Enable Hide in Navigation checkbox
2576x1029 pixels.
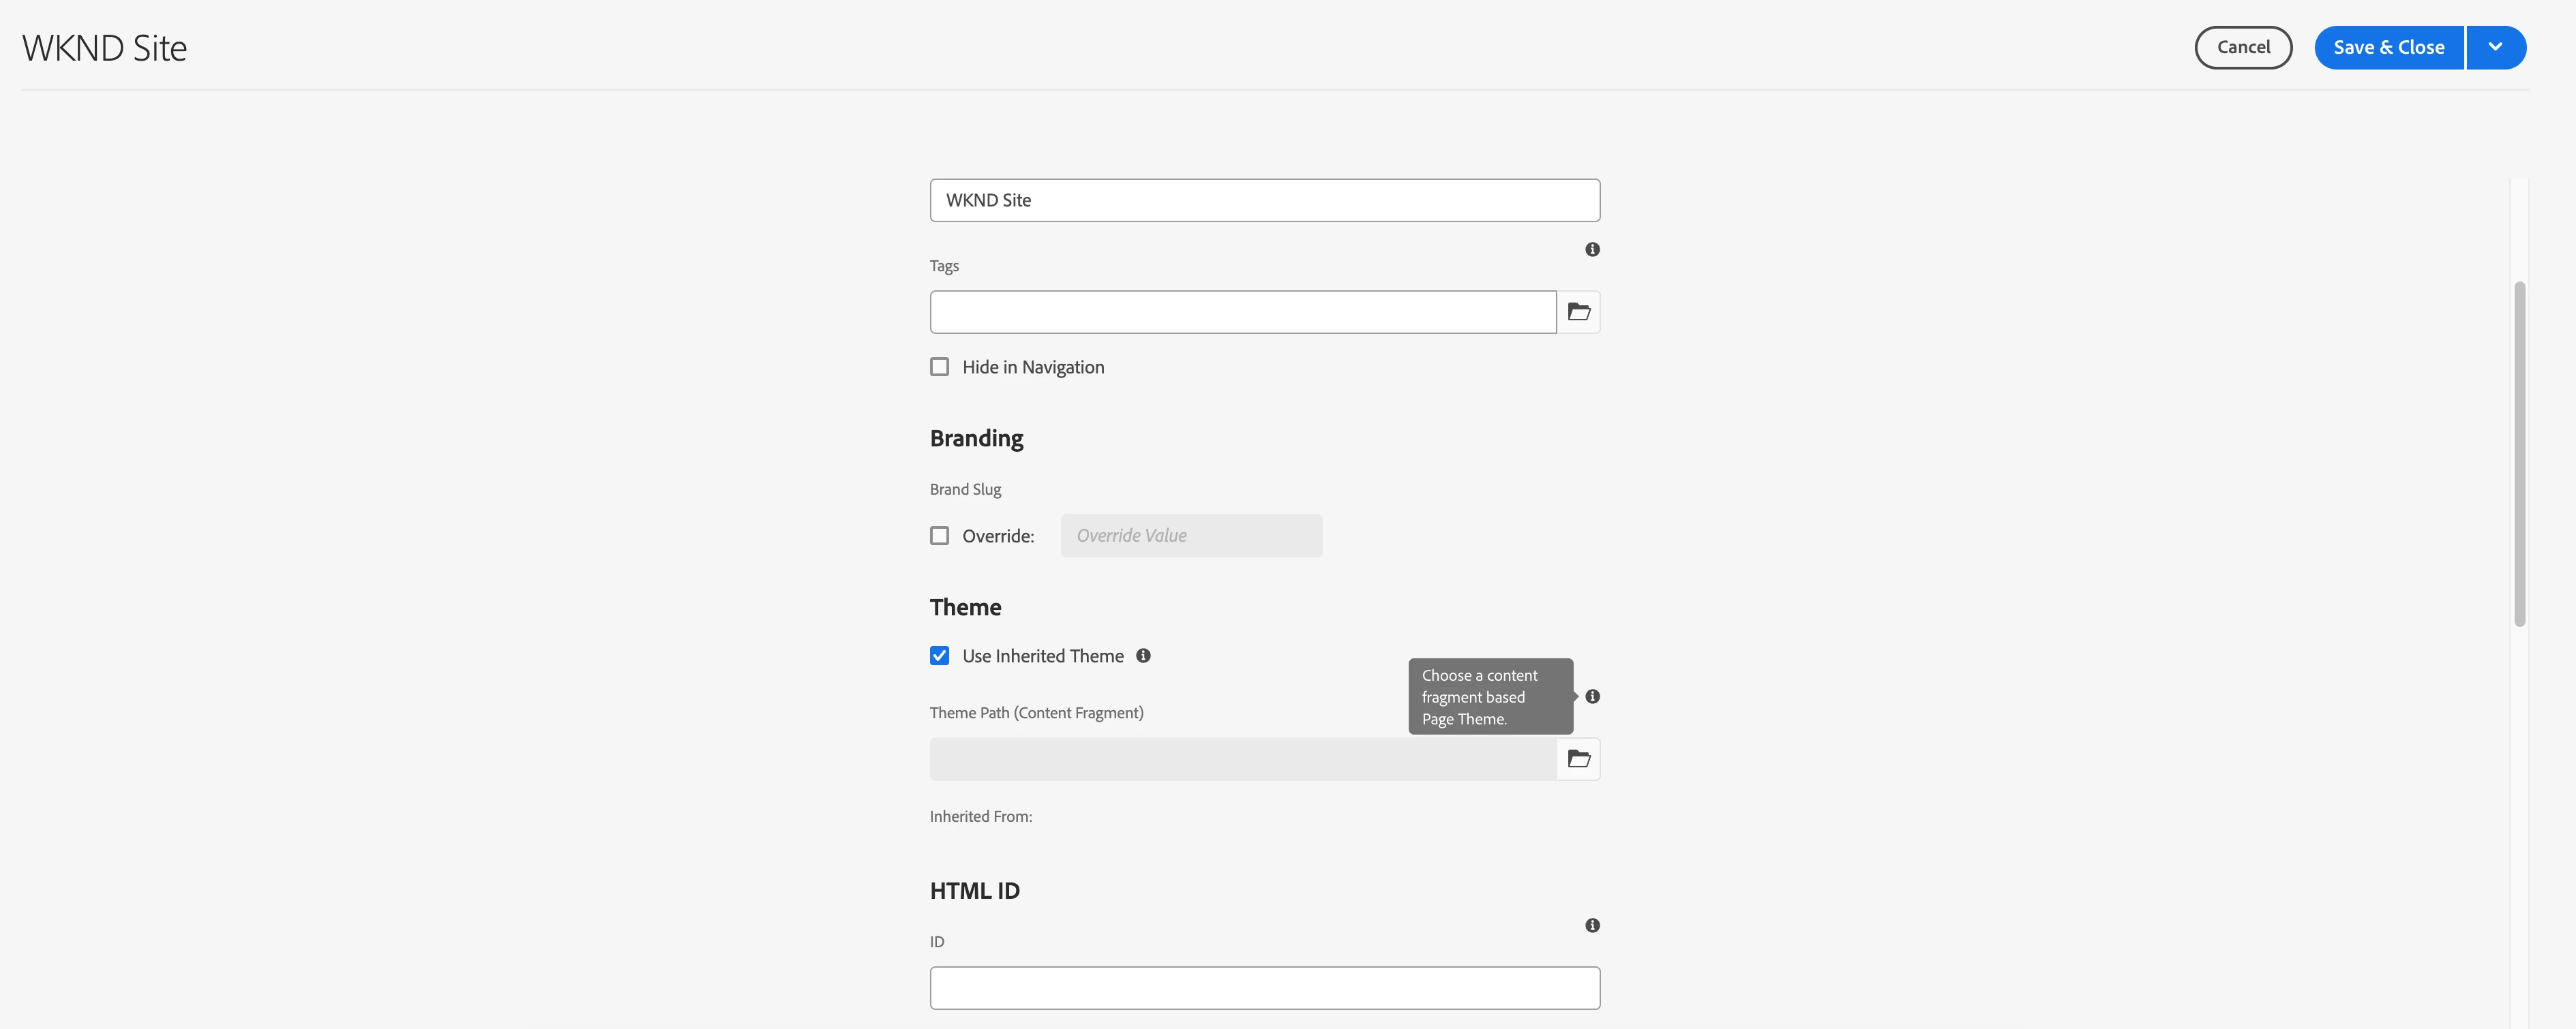click(x=939, y=367)
